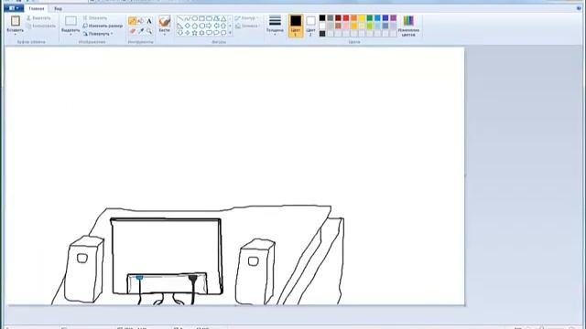Select the Fill with color bucket tool
Image resolution: width=586 pixels, height=329 pixels.
pyautogui.click(x=140, y=21)
